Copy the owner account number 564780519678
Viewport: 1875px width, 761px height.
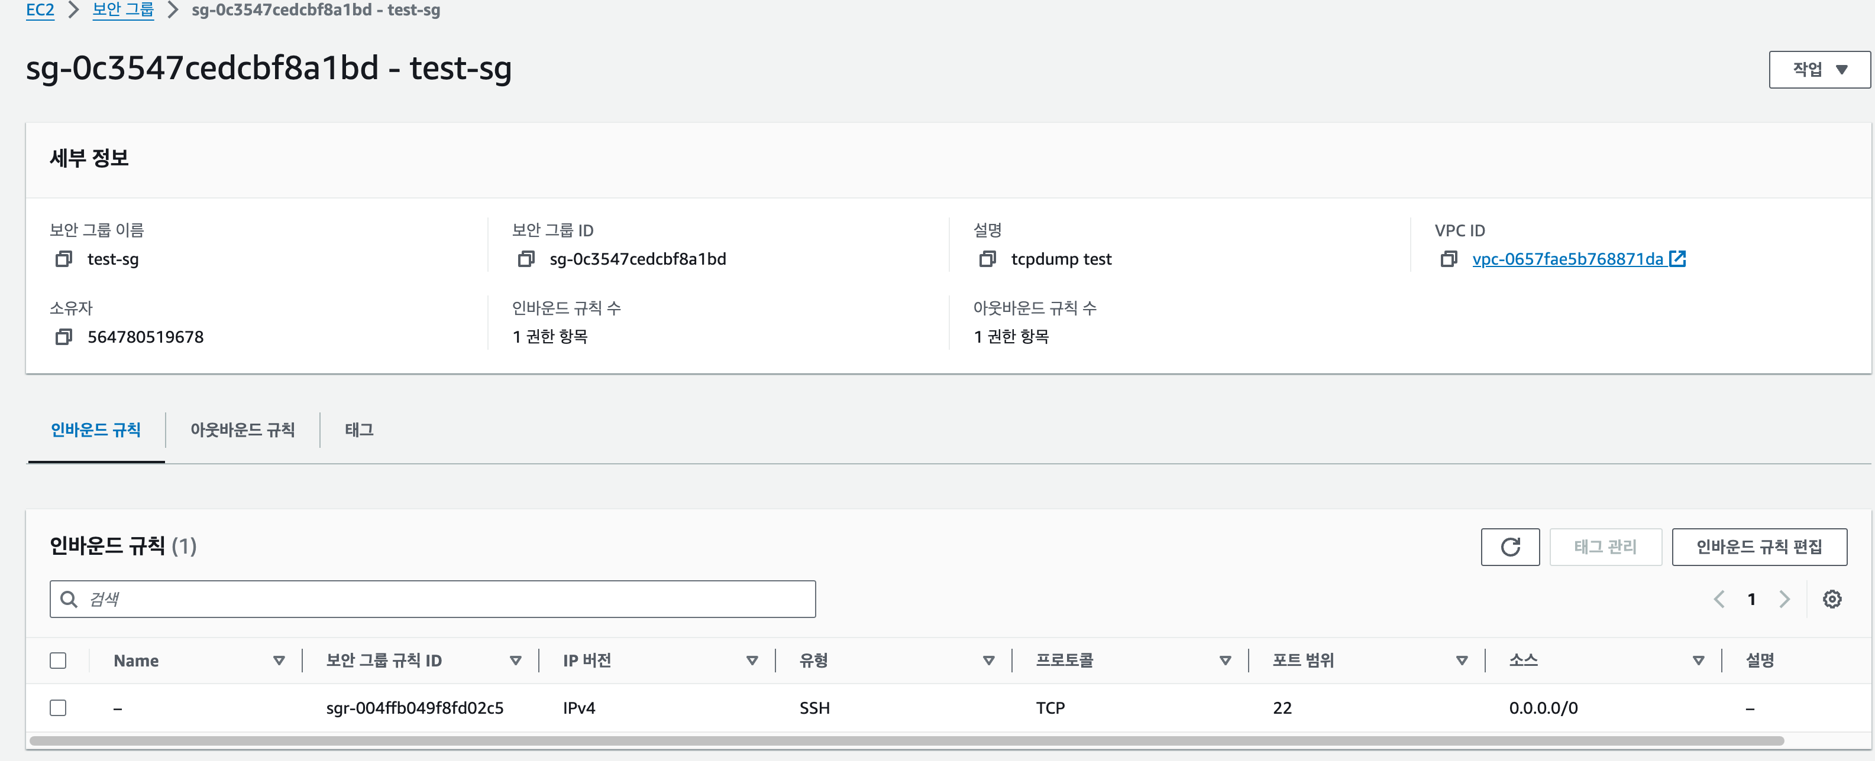point(64,337)
